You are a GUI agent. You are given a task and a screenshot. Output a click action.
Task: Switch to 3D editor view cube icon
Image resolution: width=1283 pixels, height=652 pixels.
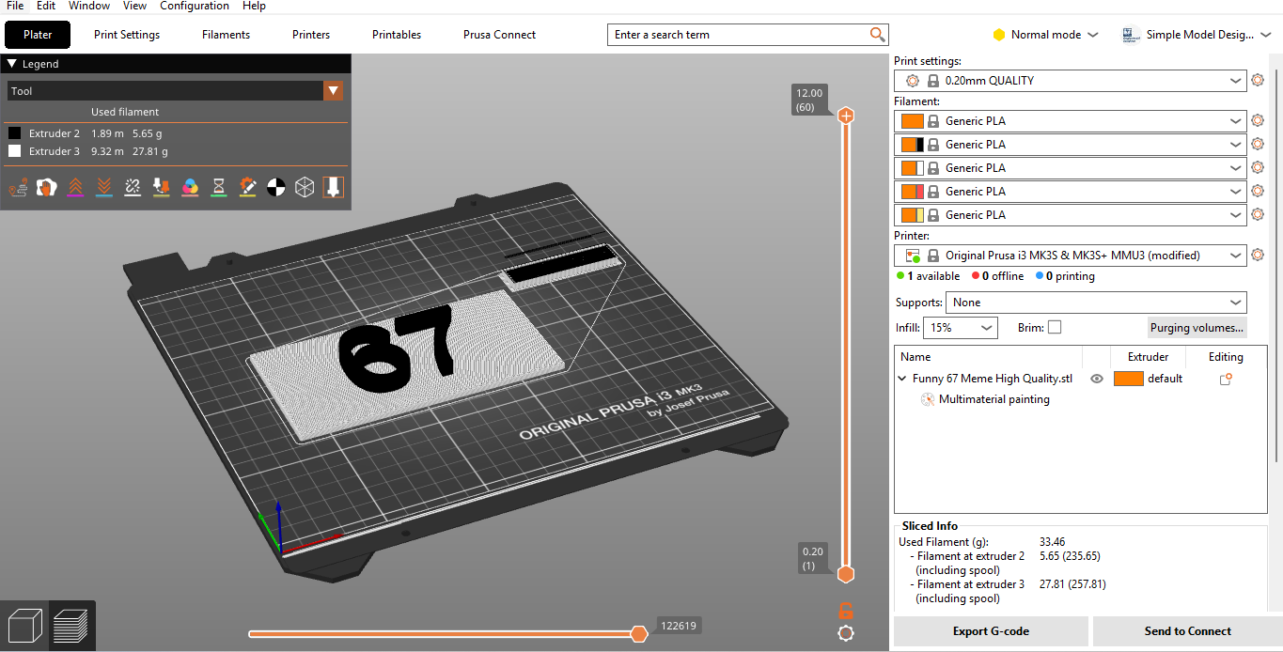tap(24, 626)
